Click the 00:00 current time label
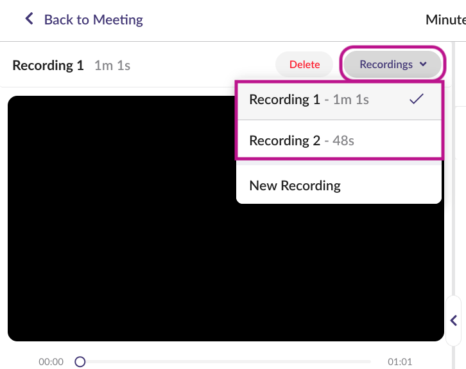Image resolution: width=466 pixels, height=369 pixels. [x=51, y=362]
